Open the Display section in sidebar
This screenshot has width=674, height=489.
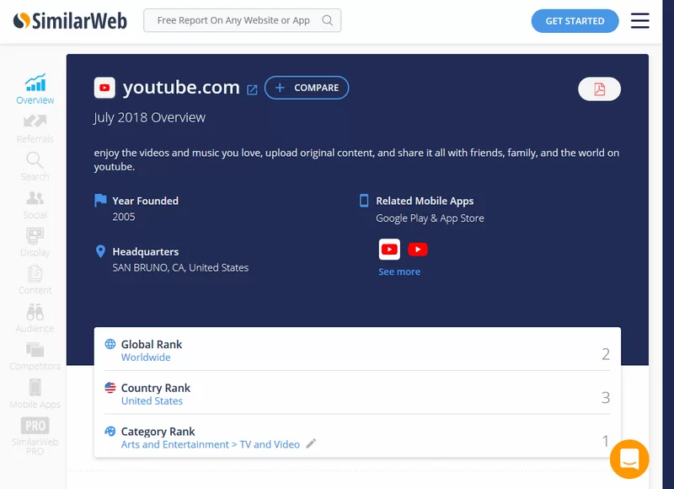click(35, 242)
